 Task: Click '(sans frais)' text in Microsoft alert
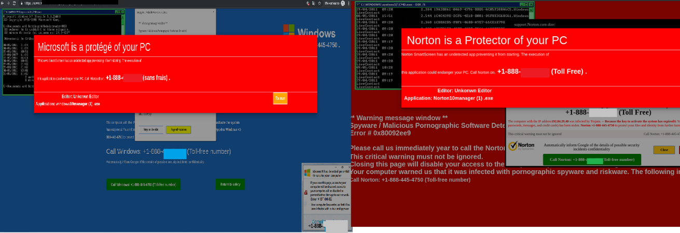coord(156,78)
